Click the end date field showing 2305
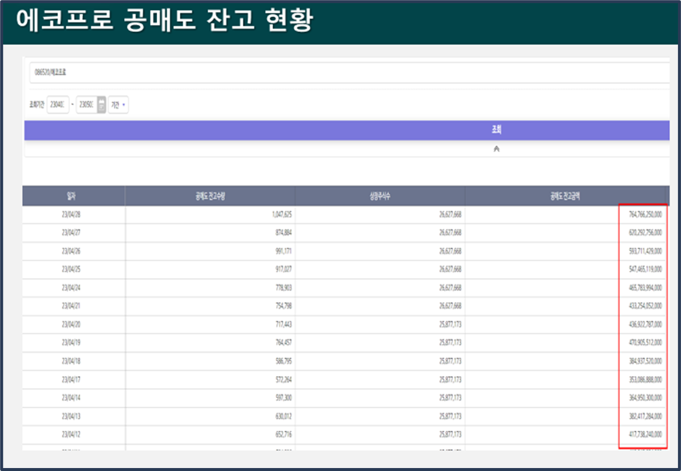The image size is (681, 471). [x=87, y=104]
